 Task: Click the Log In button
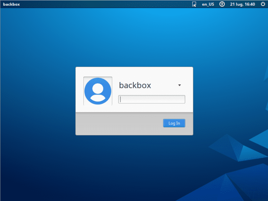point(174,123)
